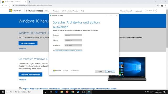The image size is (168, 94).
Task: Minimize the Windows 10 Setup dialog
Action: point(106,15)
